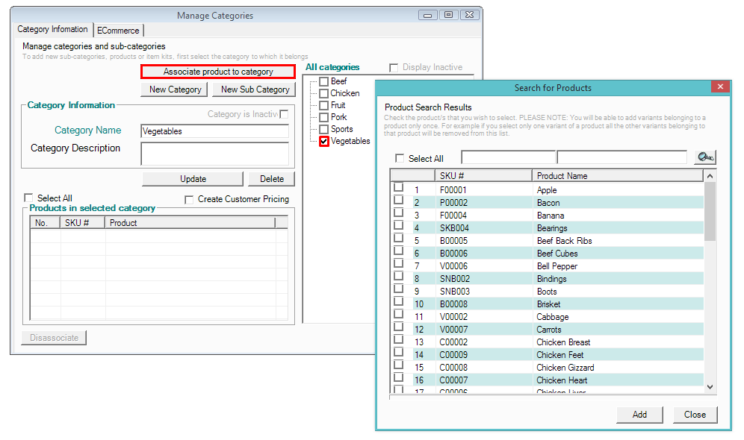Sort by Product Name column header
This screenshot has height=440, width=744.
pyautogui.click(x=618, y=176)
